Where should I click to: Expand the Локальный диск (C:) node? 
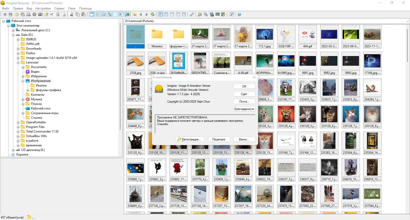(13, 30)
